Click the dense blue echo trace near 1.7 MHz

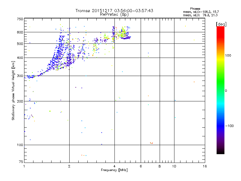coord(59,52)
